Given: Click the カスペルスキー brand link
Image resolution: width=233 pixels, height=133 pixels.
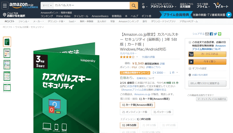Looking at the screenshot, I should pyautogui.click(x=128, y=53).
